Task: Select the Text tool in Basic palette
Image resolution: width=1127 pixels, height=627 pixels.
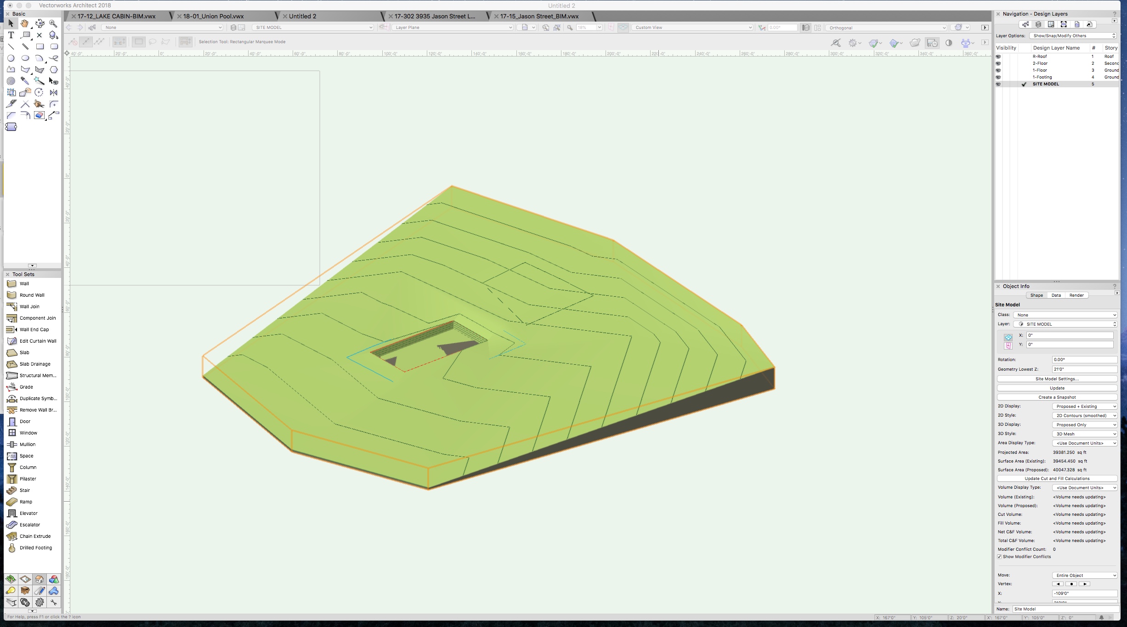Action: coord(11,35)
